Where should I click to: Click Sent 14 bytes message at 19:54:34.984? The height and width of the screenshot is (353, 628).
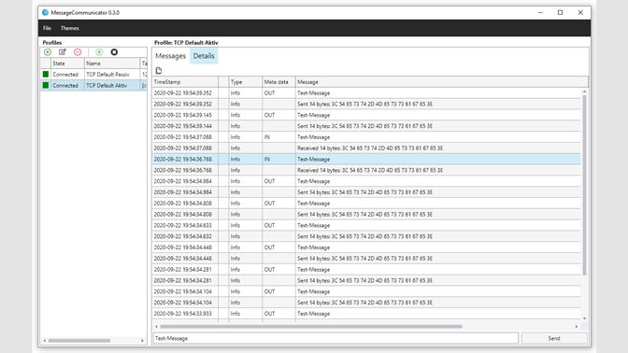tap(364, 192)
